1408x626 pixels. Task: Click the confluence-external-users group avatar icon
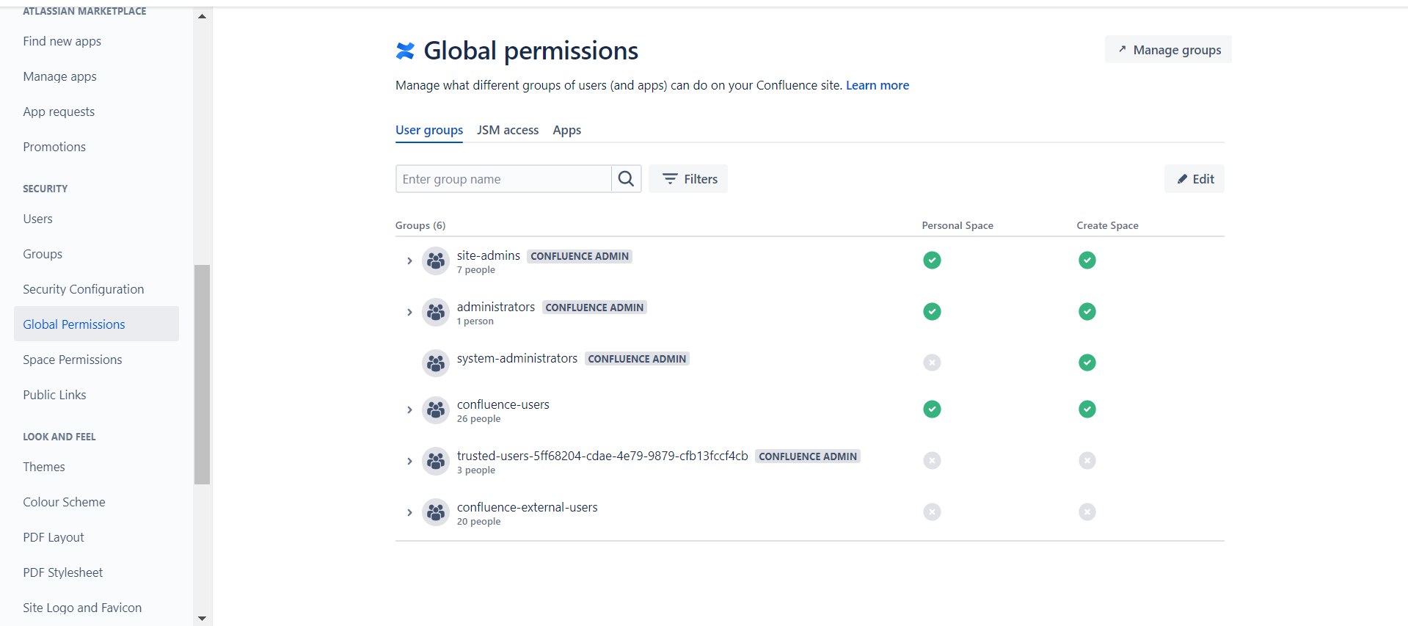pyautogui.click(x=436, y=513)
